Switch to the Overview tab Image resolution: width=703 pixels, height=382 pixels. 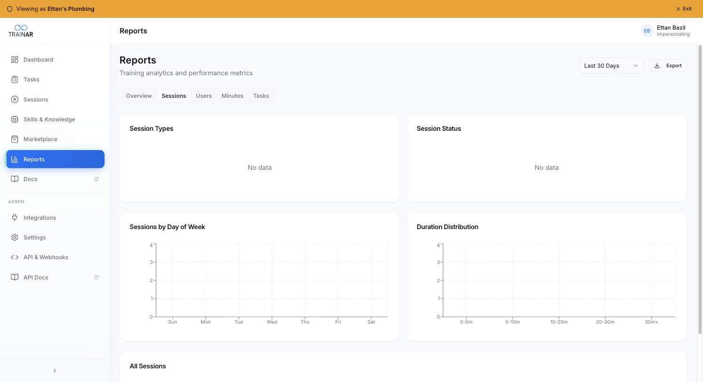coord(139,96)
